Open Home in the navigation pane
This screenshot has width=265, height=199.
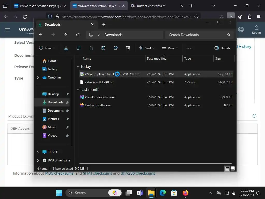click(52, 61)
